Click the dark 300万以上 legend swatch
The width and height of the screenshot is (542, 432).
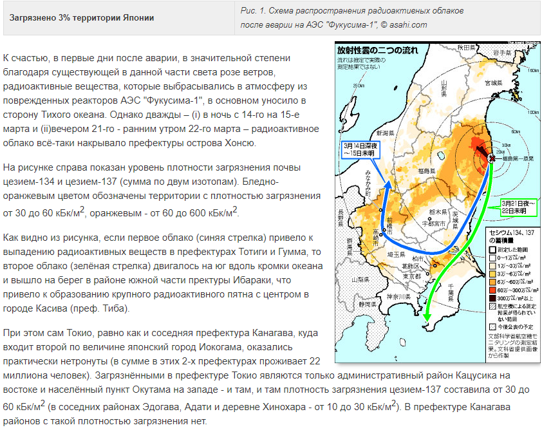click(x=492, y=298)
